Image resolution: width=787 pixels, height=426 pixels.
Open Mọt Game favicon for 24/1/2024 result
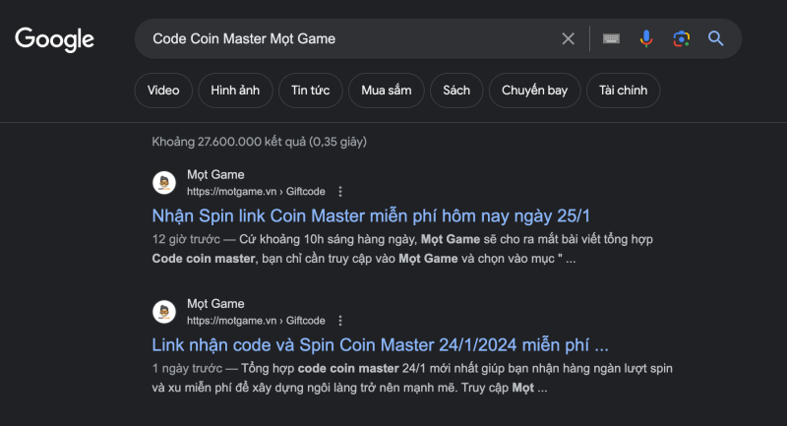164,312
